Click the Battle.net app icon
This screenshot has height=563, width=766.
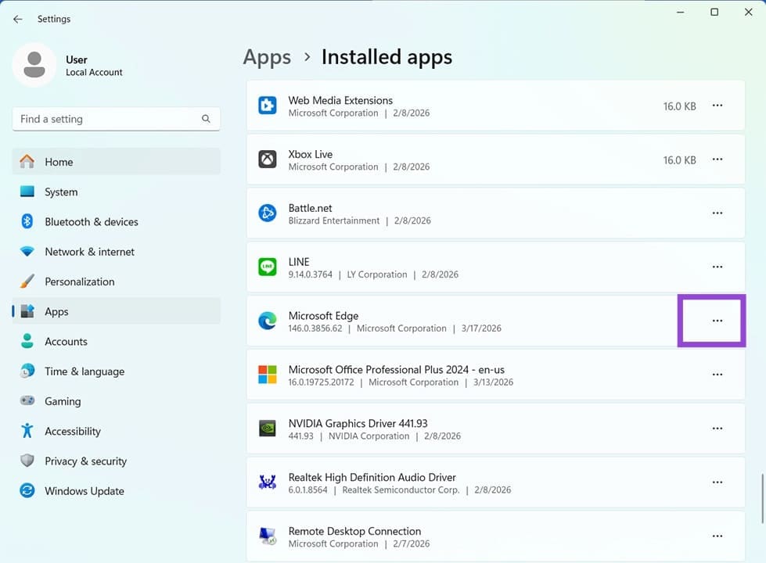pos(268,213)
